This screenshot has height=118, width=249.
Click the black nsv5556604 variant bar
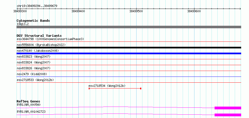point(129,48)
